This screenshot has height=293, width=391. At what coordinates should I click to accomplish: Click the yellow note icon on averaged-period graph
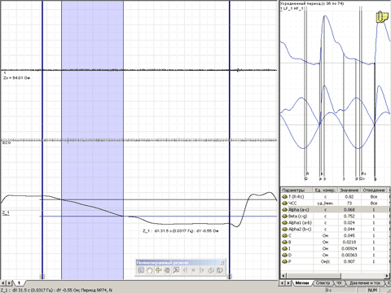[x=382, y=17]
